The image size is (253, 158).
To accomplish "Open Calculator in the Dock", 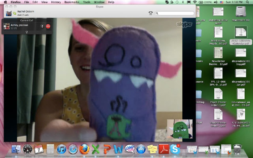I will pos(50,149).
